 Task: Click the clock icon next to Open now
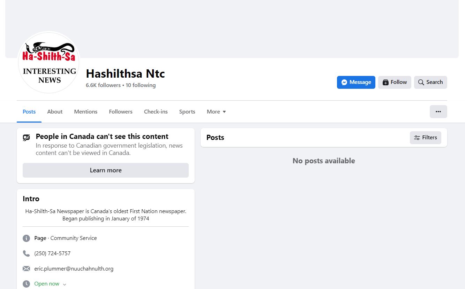tap(26, 284)
